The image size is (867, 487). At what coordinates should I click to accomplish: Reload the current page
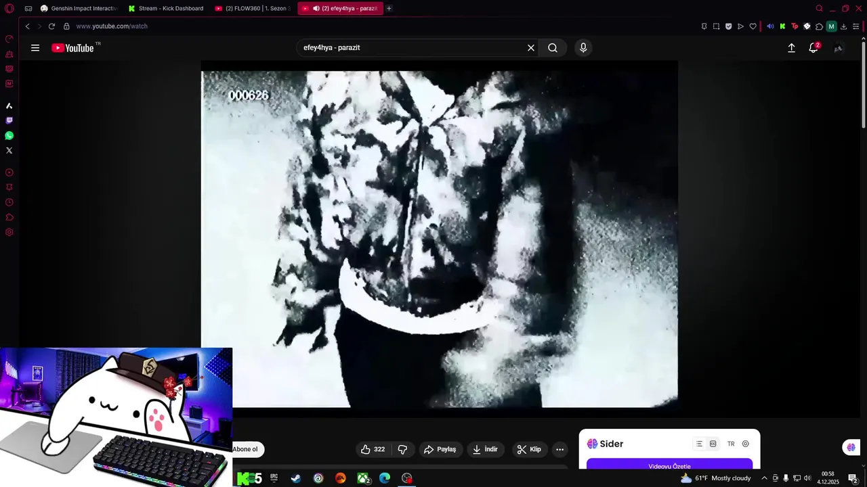pos(51,26)
